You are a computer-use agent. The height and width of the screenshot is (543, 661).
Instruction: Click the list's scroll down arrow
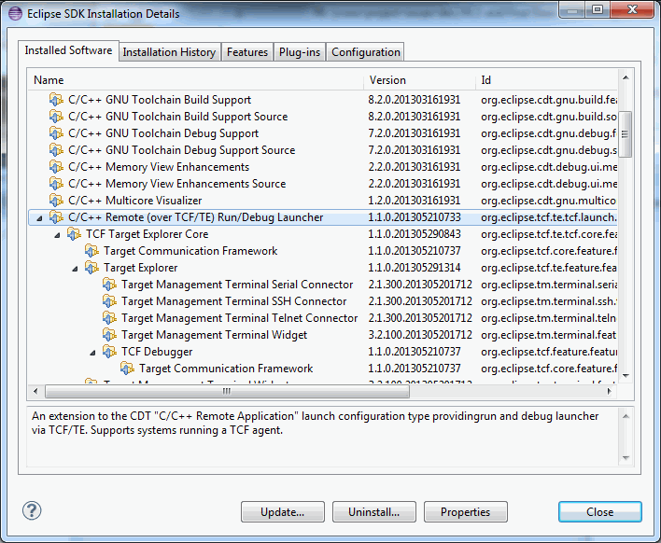pyautogui.click(x=626, y=375)
